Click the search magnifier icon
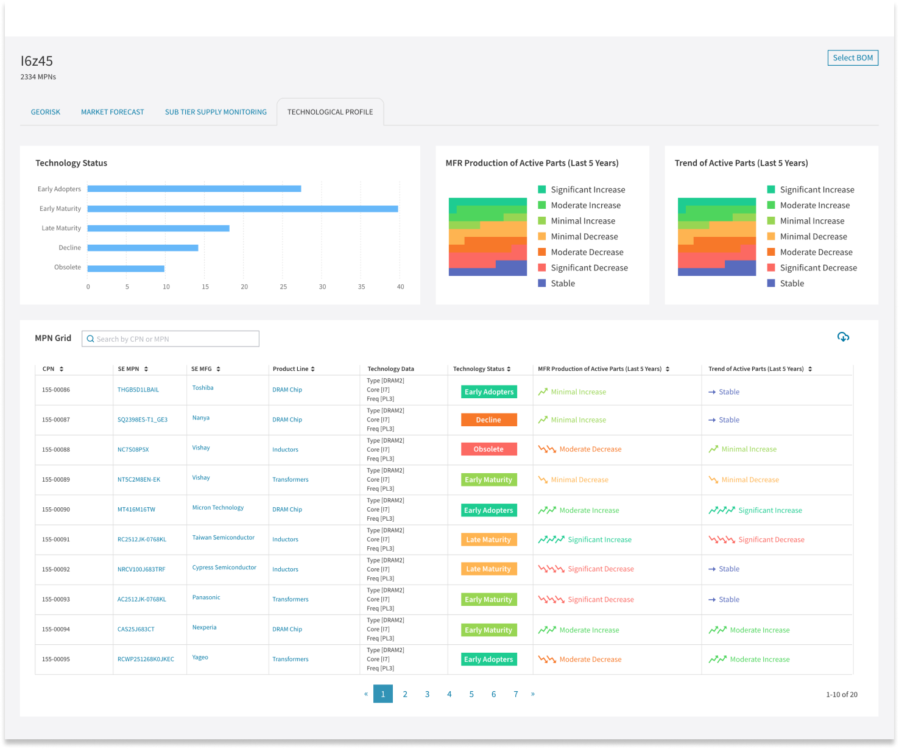899x749 pixels. (91, 339)
